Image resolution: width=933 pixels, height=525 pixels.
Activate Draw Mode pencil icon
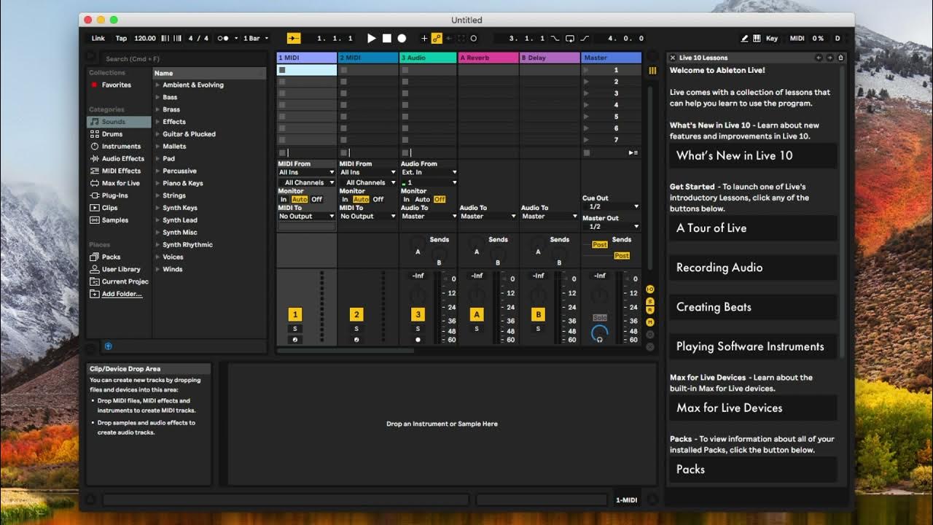[744, 38]
